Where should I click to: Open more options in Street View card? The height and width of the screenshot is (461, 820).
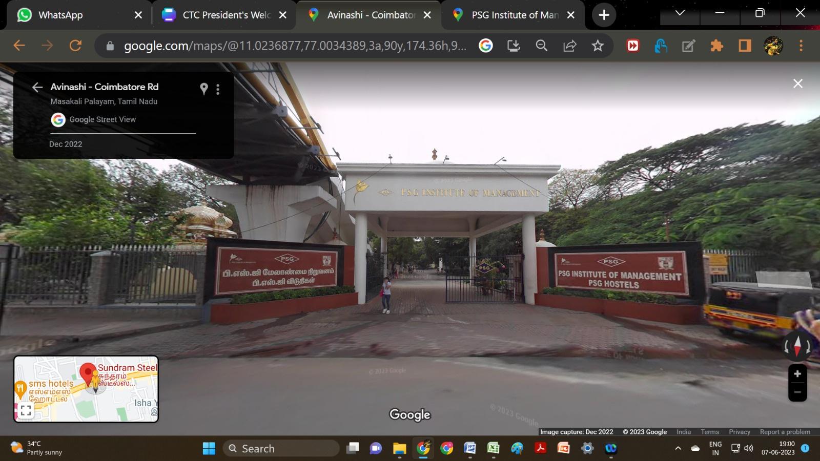coord(218,90)
